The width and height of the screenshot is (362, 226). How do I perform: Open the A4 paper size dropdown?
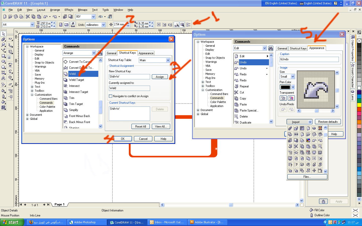[32, 25]
